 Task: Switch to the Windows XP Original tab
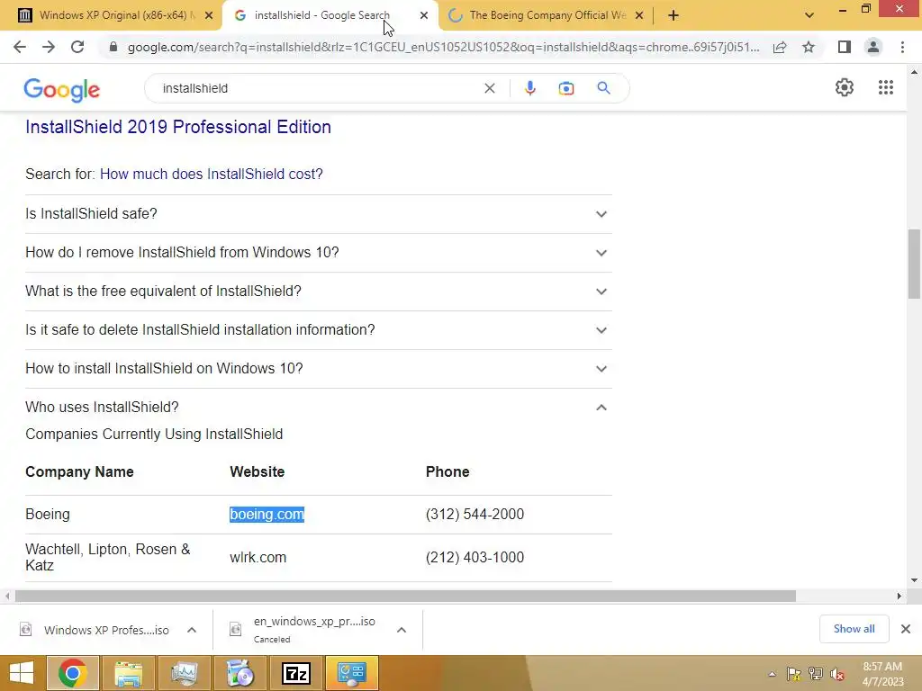pyautogui.click(x=112, y=15)
